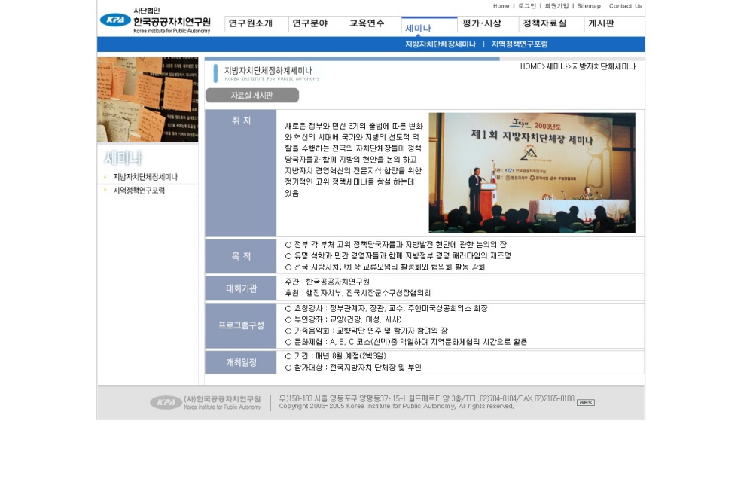Open the 평가·시상 menu

point(482,23)
